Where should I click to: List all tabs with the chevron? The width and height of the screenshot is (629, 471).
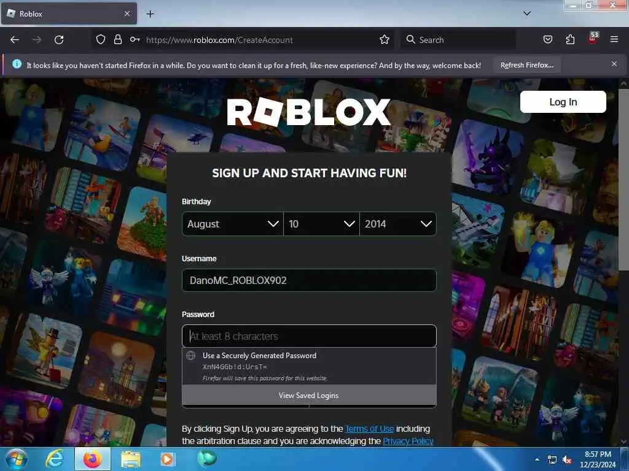point(526,13)
